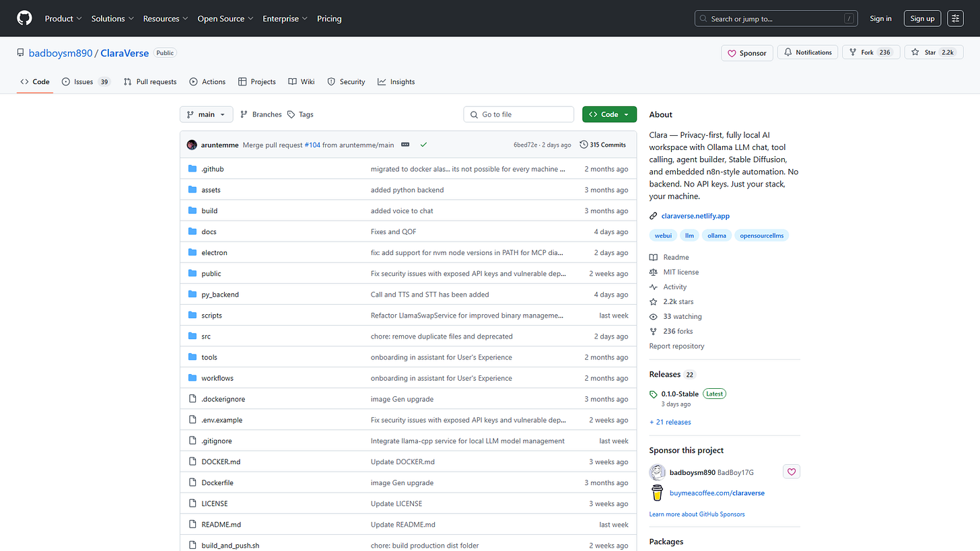Viewport: 980px width, 551px height.
Task: Open the assets folder
Action: point(211,190)
